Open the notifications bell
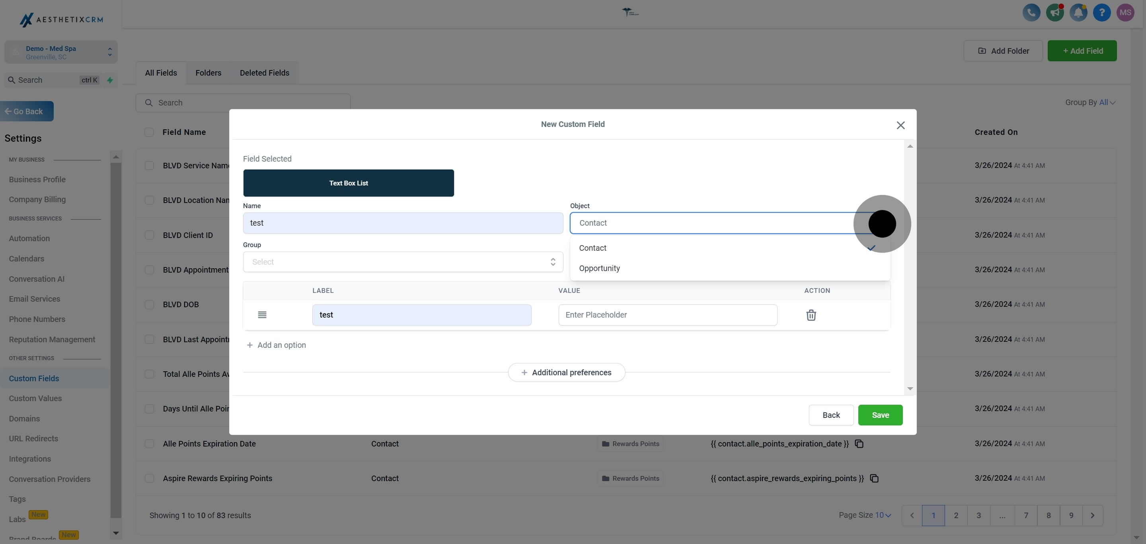Viewport: 1146px width, 544px height. pos(1078,12)
